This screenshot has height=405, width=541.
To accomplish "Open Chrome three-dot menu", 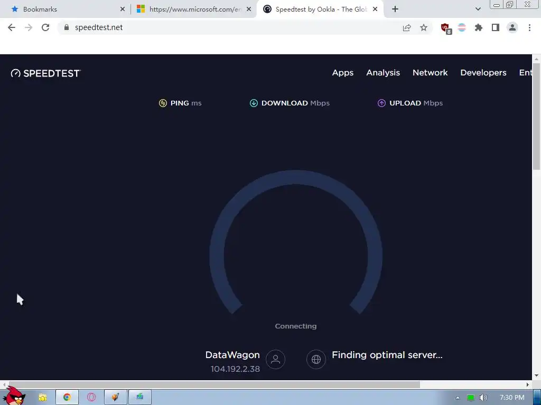I will pos(529,27).
